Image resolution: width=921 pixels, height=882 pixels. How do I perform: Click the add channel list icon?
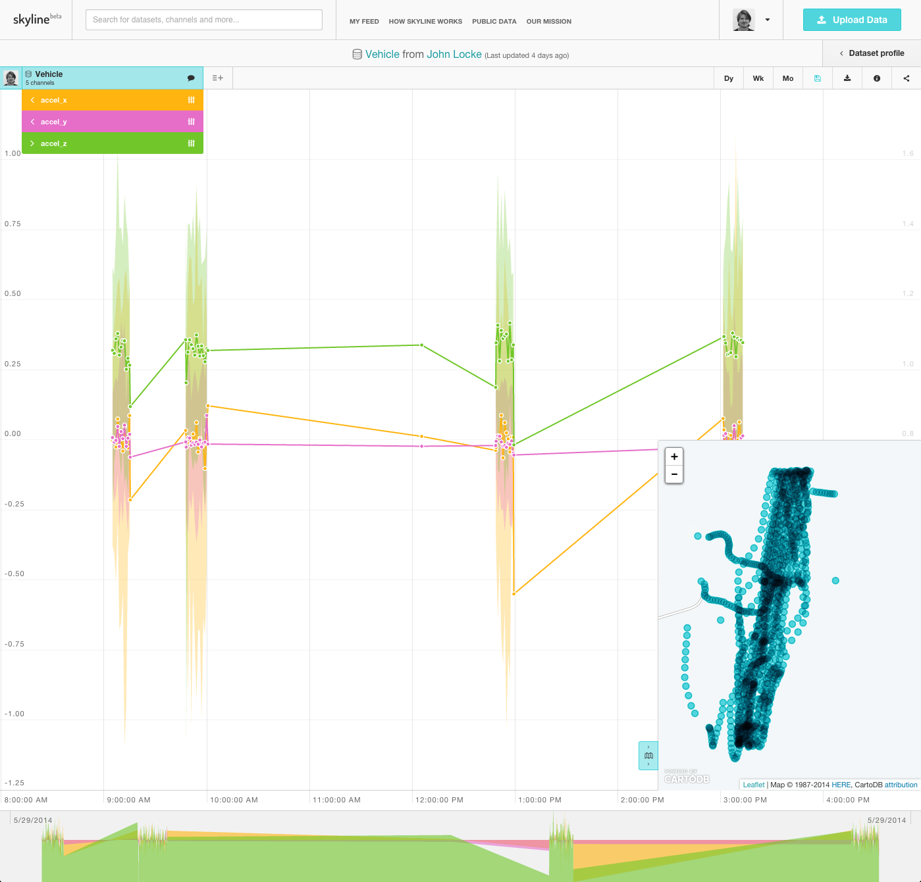coord(218,78)
